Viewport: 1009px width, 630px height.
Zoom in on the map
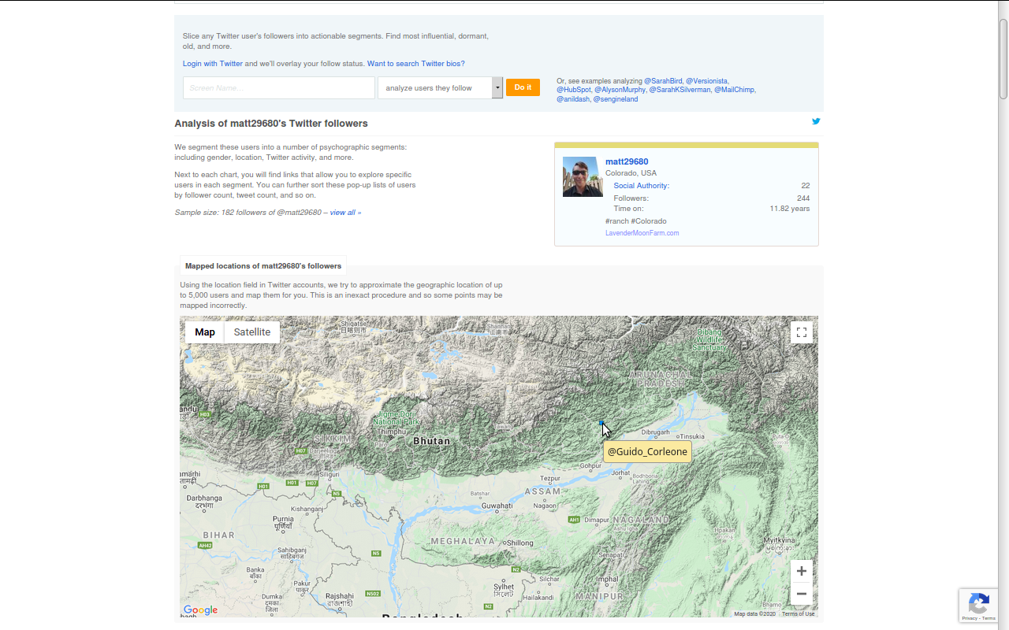802,571
